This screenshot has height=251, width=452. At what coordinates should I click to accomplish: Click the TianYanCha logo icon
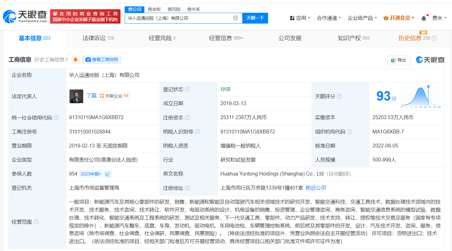point(10,16)
